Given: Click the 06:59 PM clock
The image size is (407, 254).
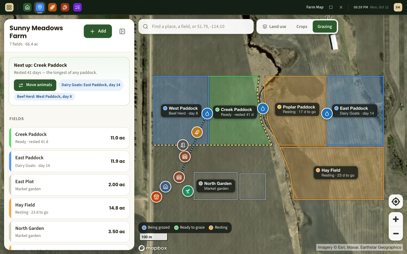Looking at the screenshot, I should 361,7.
